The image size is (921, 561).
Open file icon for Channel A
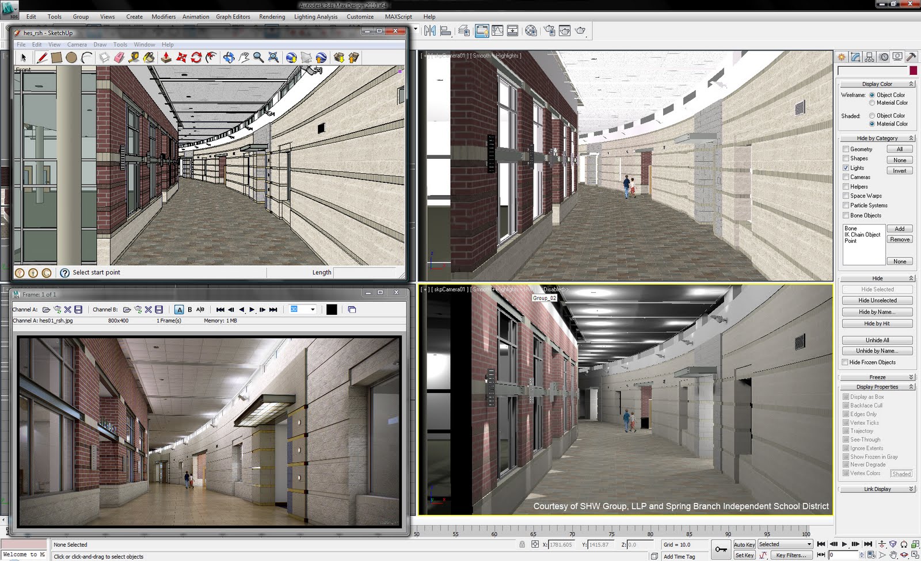pos(47,310)
